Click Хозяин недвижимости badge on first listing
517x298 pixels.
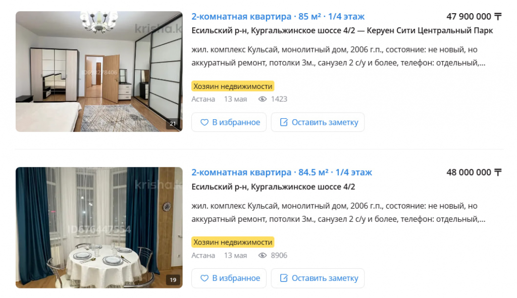[233, 86]
